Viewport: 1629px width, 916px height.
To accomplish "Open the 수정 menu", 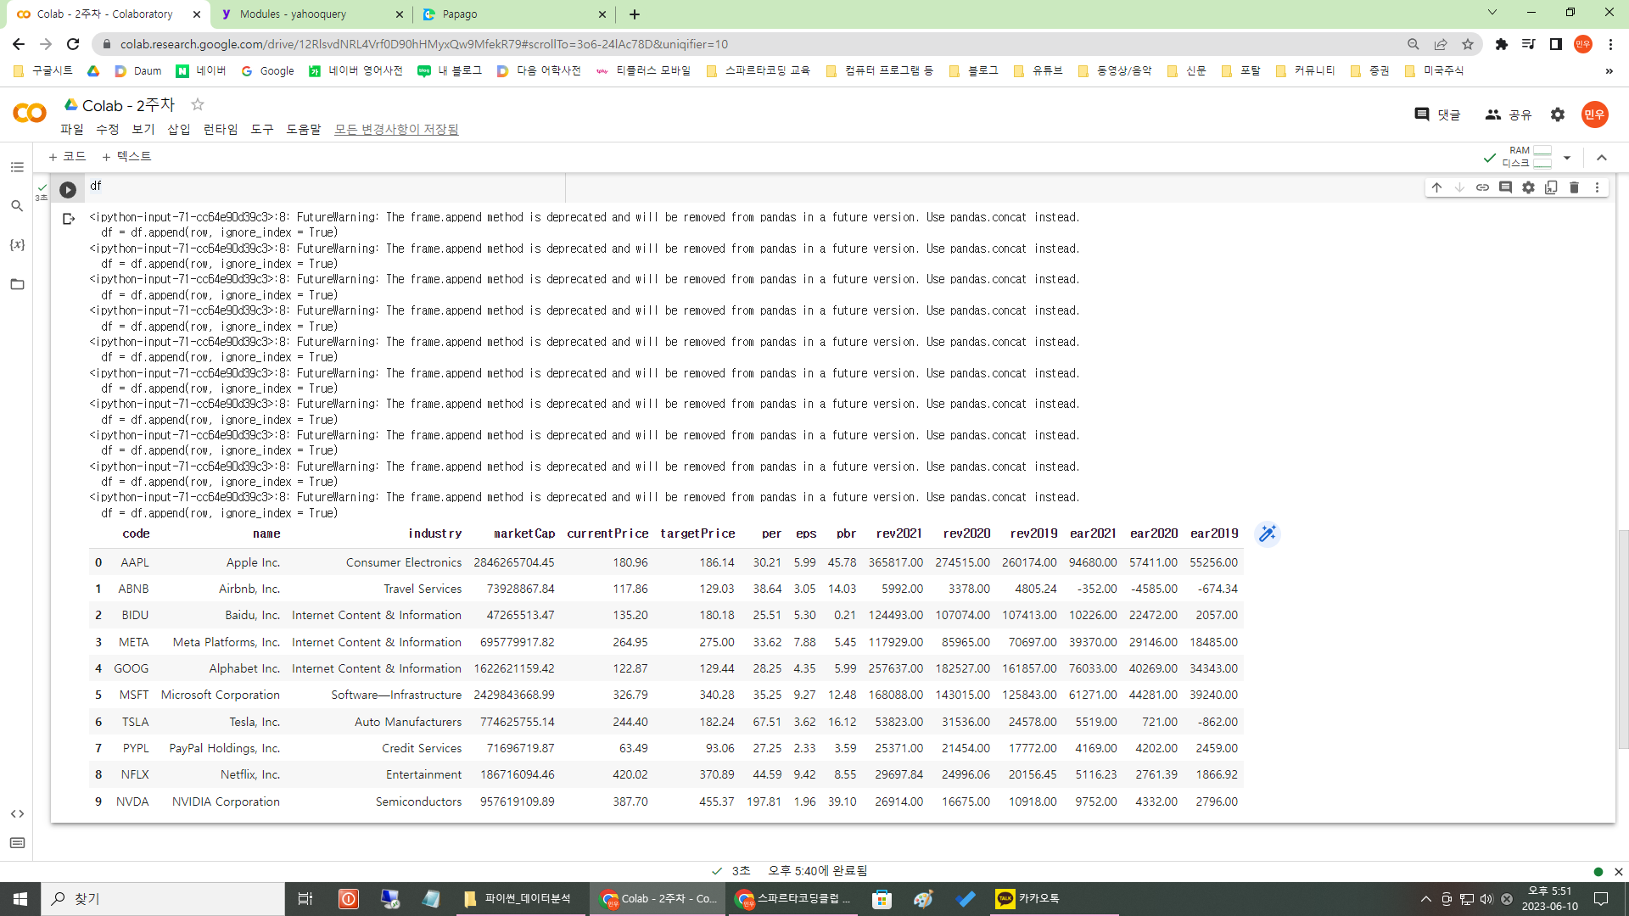I will pyautogui.click(x=108, y=129).
